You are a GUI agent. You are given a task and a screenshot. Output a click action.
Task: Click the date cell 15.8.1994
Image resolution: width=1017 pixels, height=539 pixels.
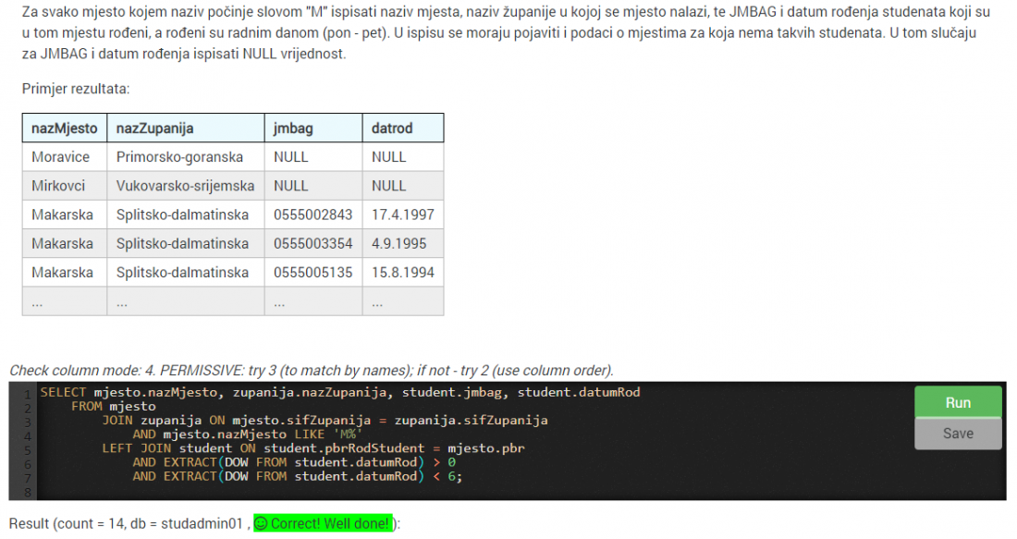tap(403, 273)
